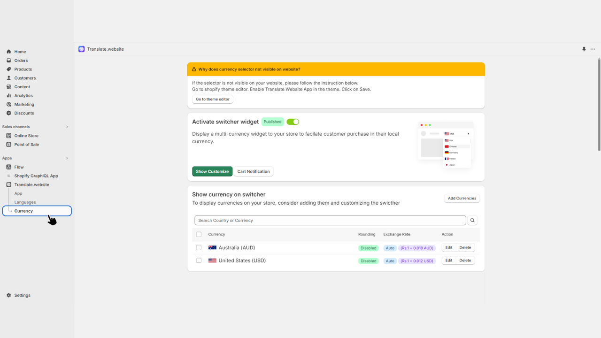Image resolution: width=601 pixels, height=338 pixels.
Task: Click the Flow app icon
Action: pos(9,167)
